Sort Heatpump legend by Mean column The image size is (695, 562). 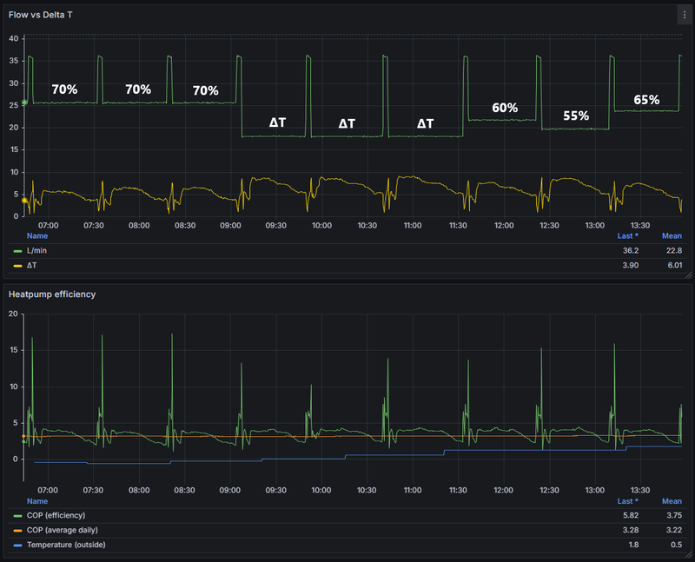pos(672,501)
